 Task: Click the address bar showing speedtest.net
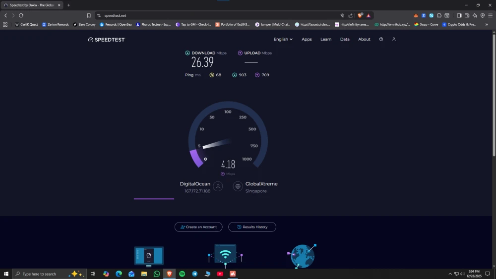(x=198, y=15)
